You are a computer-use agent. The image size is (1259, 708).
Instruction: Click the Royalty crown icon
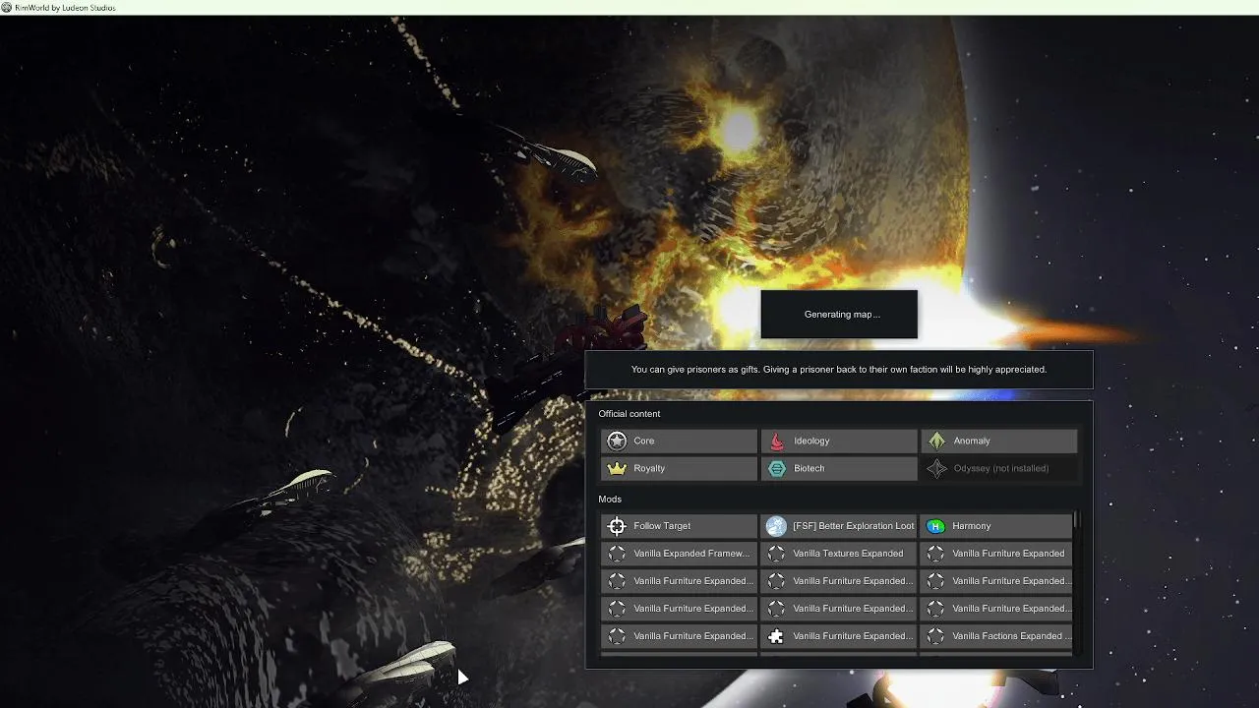click(x=617, y=469)
